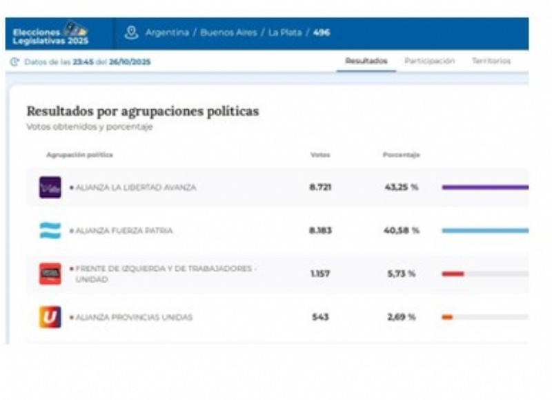
Task: Switch to the Resultados tab
Action: coord(366,61)
